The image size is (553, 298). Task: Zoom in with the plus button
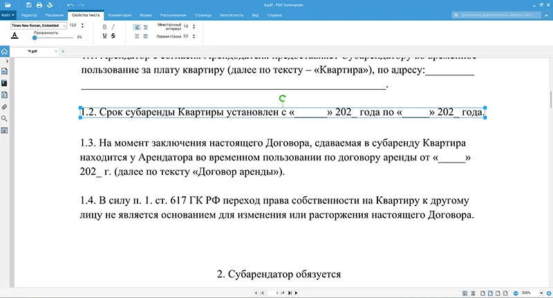point(549,293)
